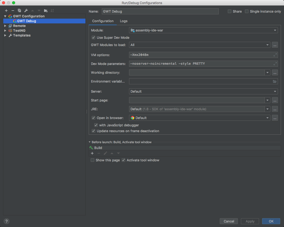The height and width of the screenshot is (227, 284).
Task: Copy the selected configuration
Action: [x=19, y=11]
